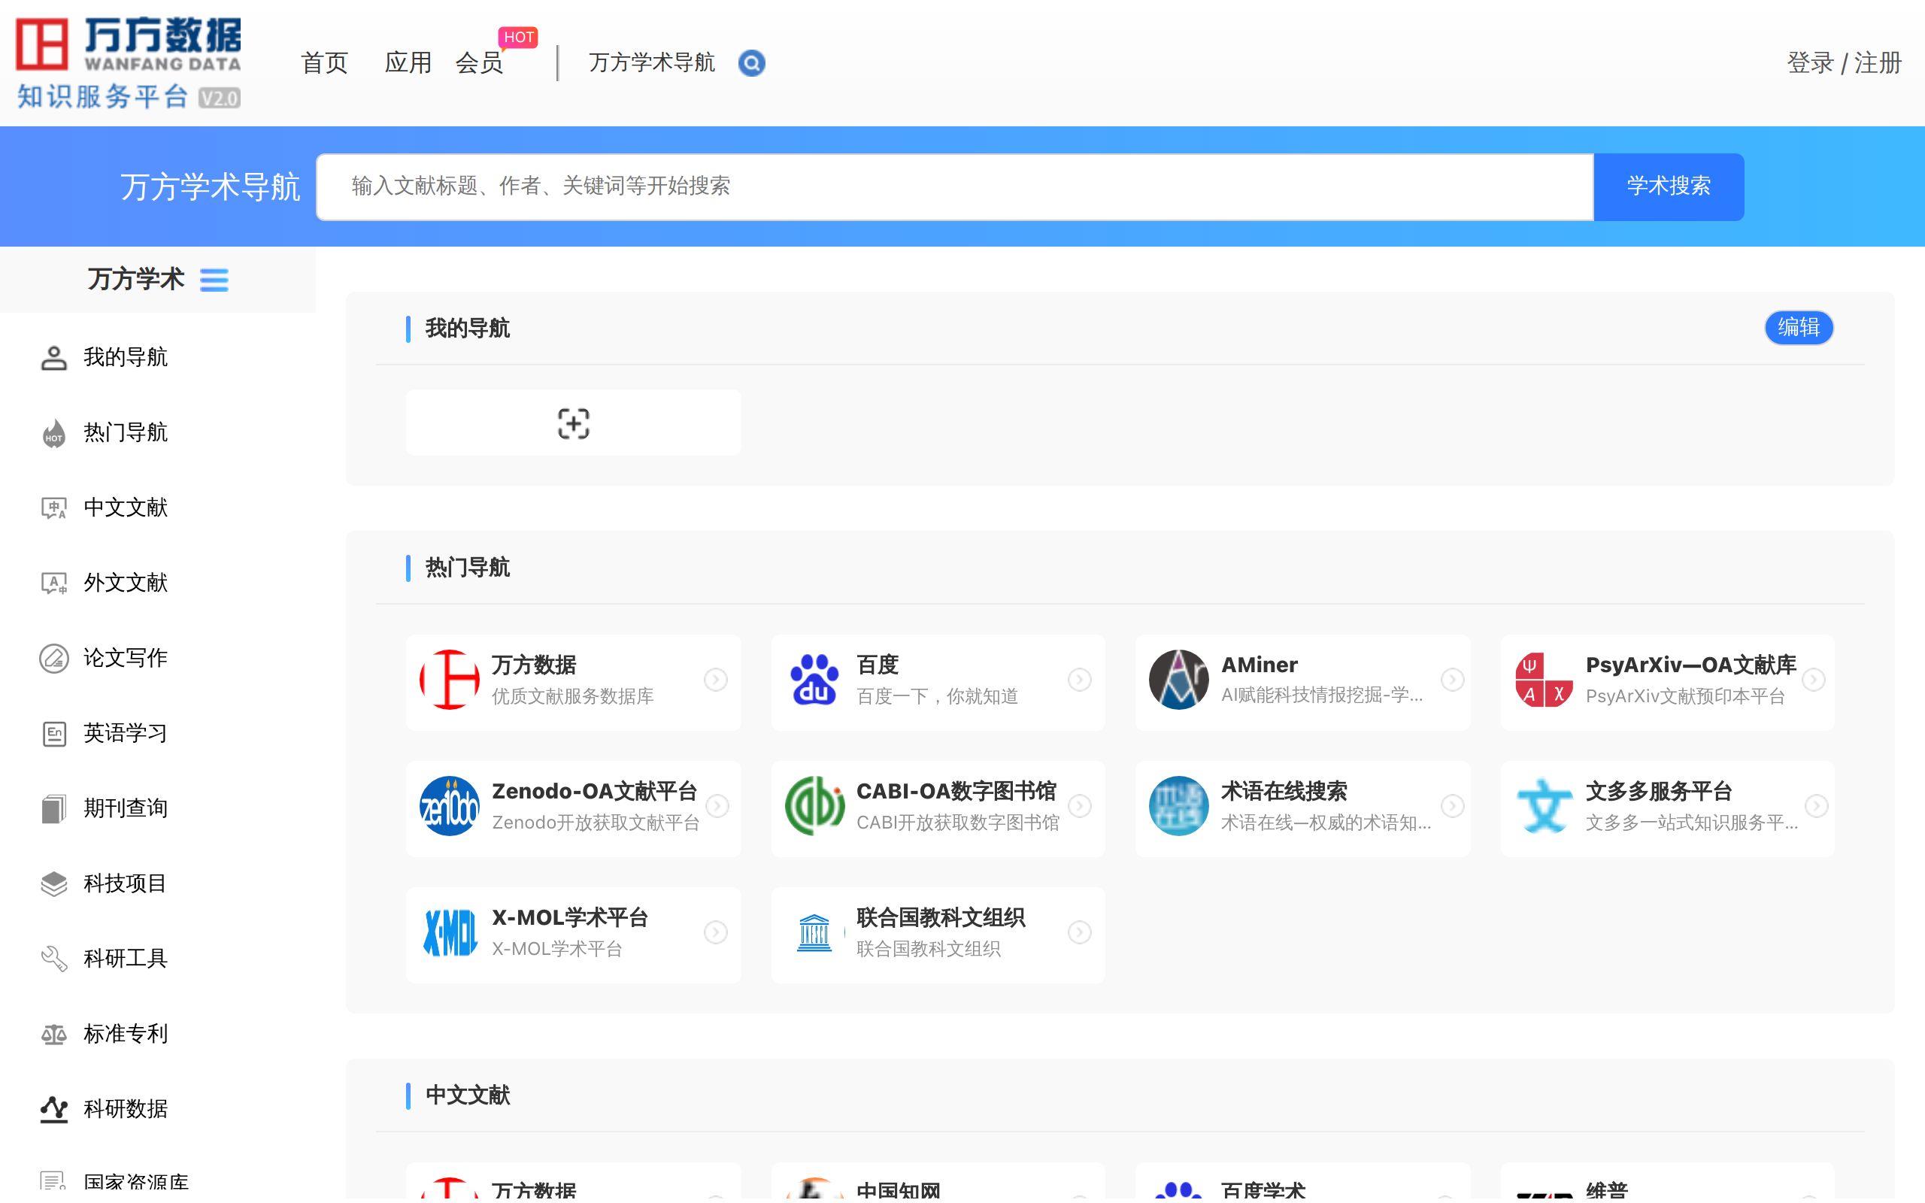This screenshot has width=1925, height=1203.
Task: Click the layers icon beside 科技项目
Action: (54, 884)
